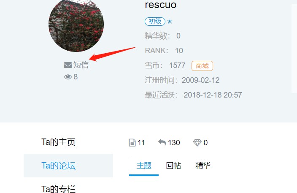Click the document posts count icon
Image resolution: width=297 pixels, height=193 pixels.
[132, 143]
